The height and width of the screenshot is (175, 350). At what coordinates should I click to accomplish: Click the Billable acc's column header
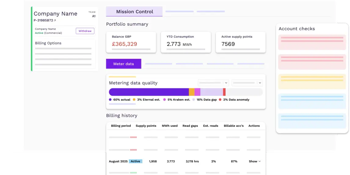[234, 126]
